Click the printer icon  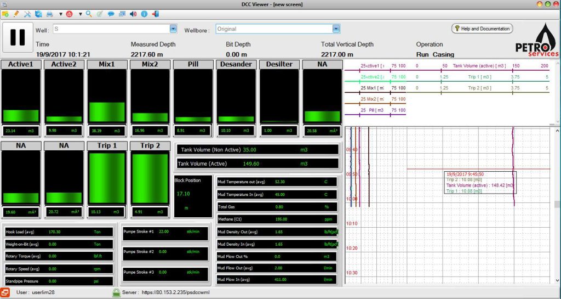coord(50,13)
